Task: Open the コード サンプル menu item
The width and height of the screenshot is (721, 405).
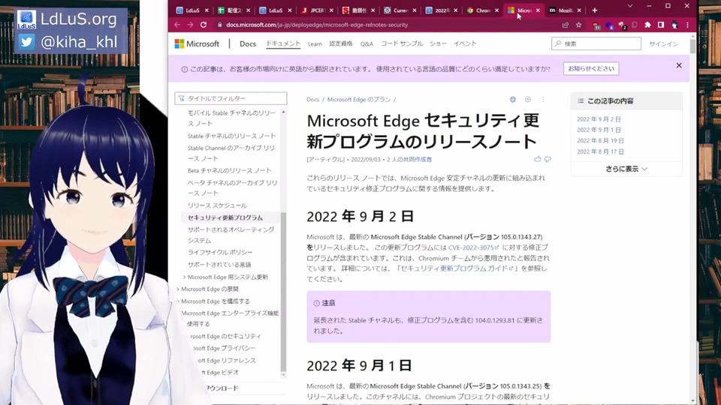Action: click(x=401, y=43)
